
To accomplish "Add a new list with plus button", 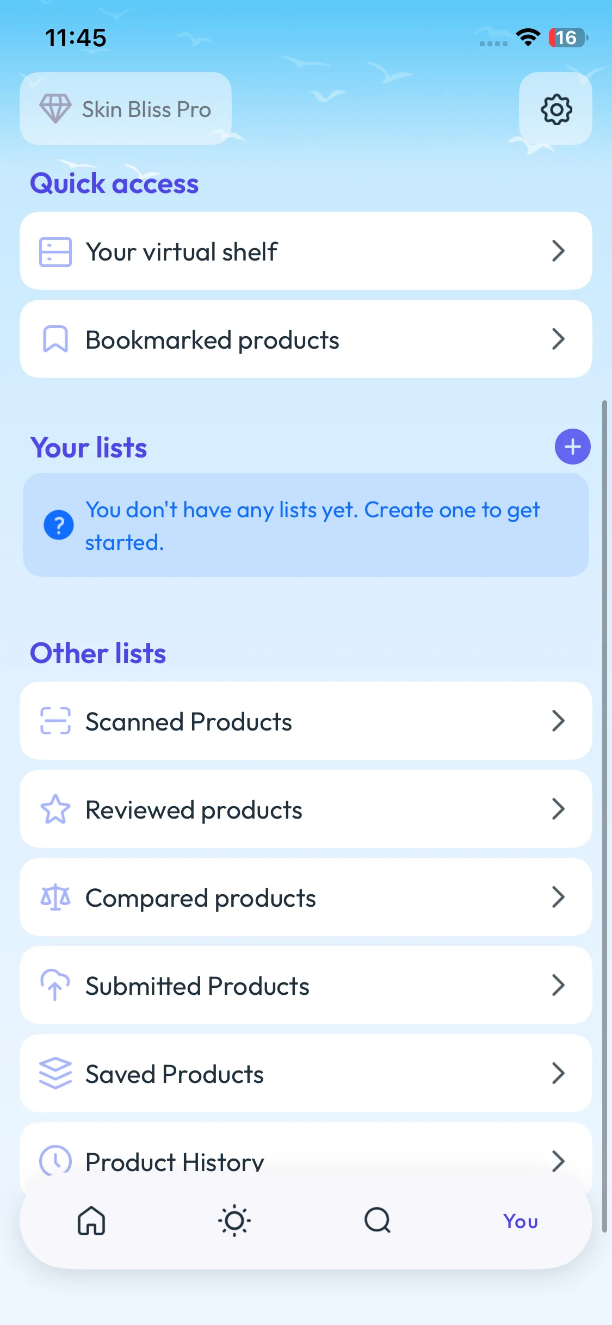I will tap(572, 447).
